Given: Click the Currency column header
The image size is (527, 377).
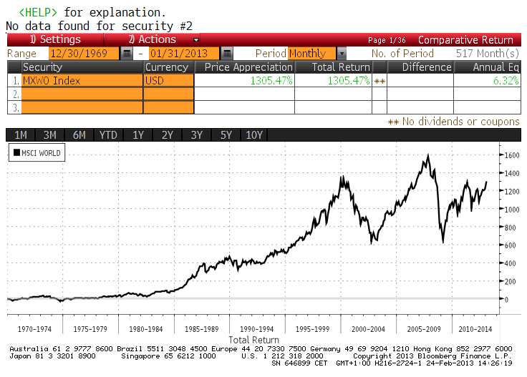Looking at the screenshot, I should click(x=169, y=67).
